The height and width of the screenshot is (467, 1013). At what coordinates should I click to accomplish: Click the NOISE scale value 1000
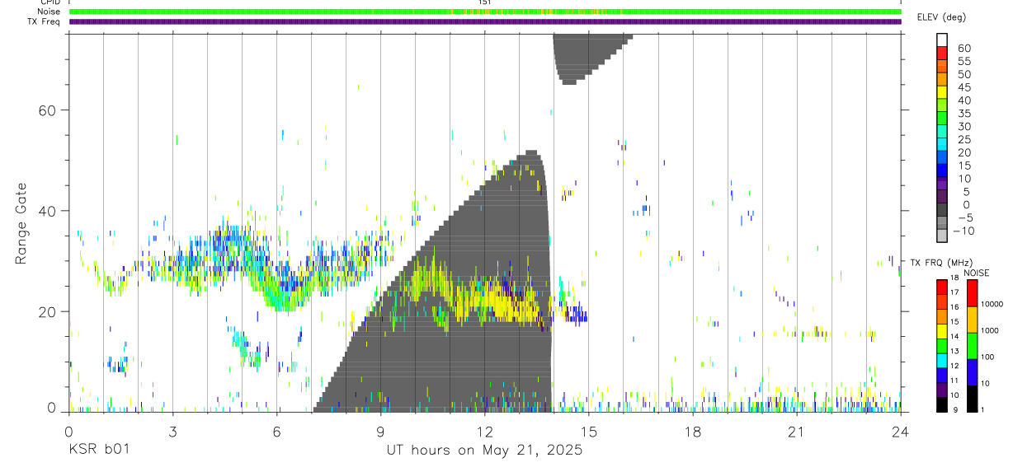click(x=992, y=331)
